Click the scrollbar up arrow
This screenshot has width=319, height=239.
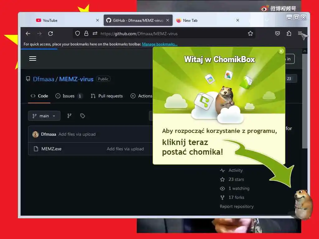point(305,51)
